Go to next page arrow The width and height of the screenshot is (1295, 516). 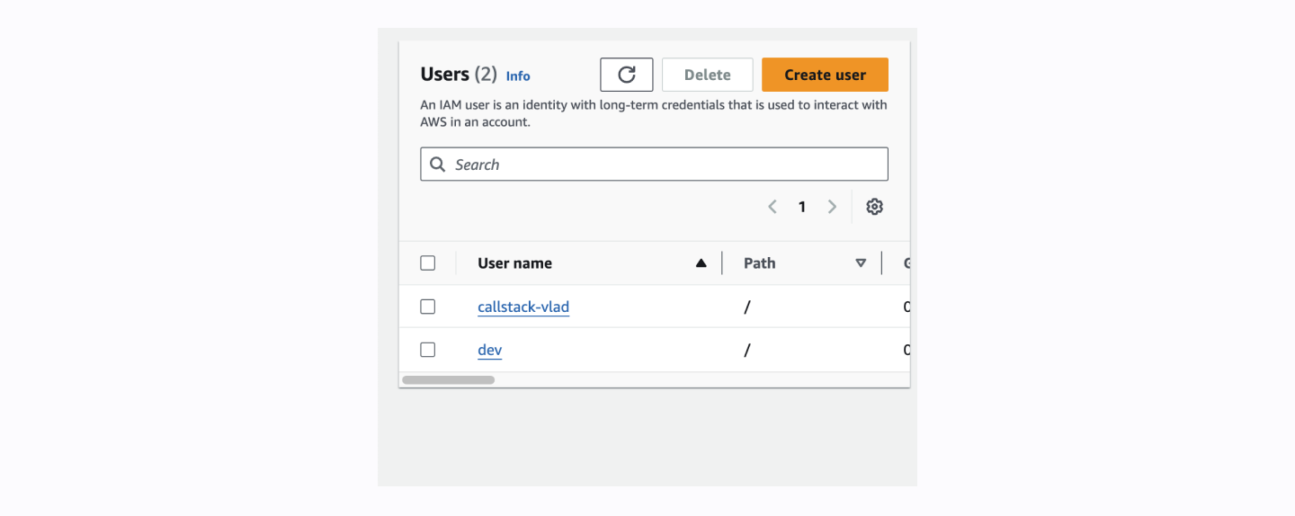pyautogui.click(x=832, y=207)
